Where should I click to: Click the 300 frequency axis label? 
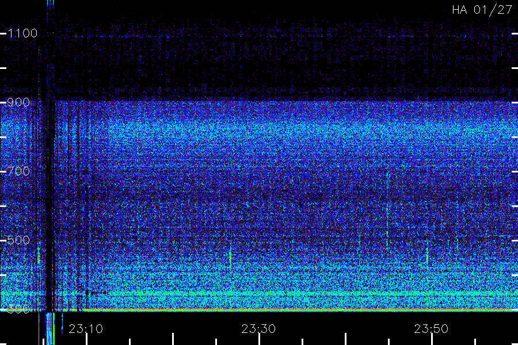point(18,309)
